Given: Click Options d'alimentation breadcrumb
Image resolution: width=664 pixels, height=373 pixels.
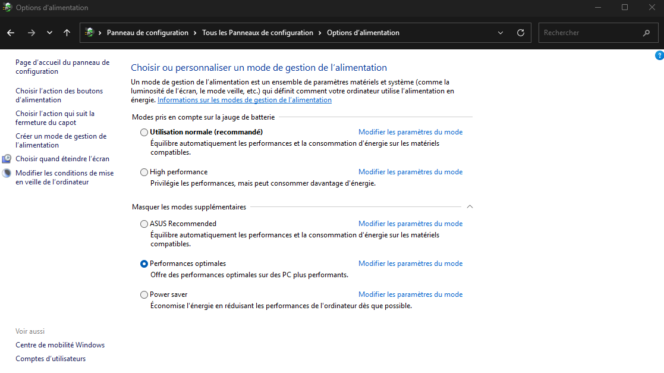Looking at the screenshot, I should click(x=363, y=33).
